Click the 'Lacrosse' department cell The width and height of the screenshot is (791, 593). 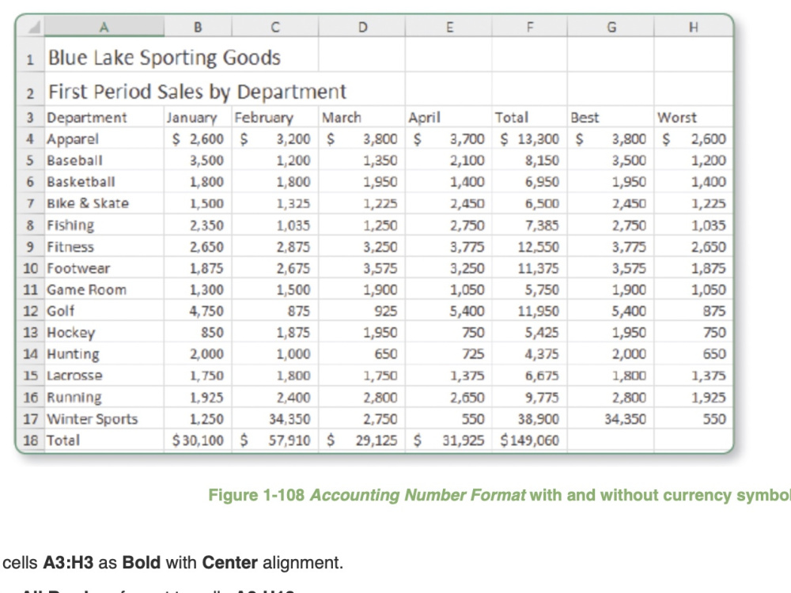(104, 376)
